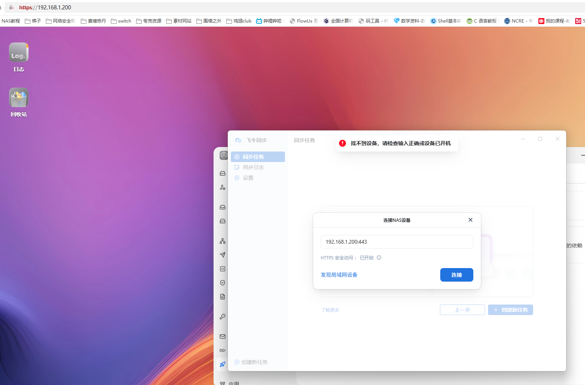Maximize the 飞牛同步 window
Viewport: 585px width, 385px height.
click(540, 139)
